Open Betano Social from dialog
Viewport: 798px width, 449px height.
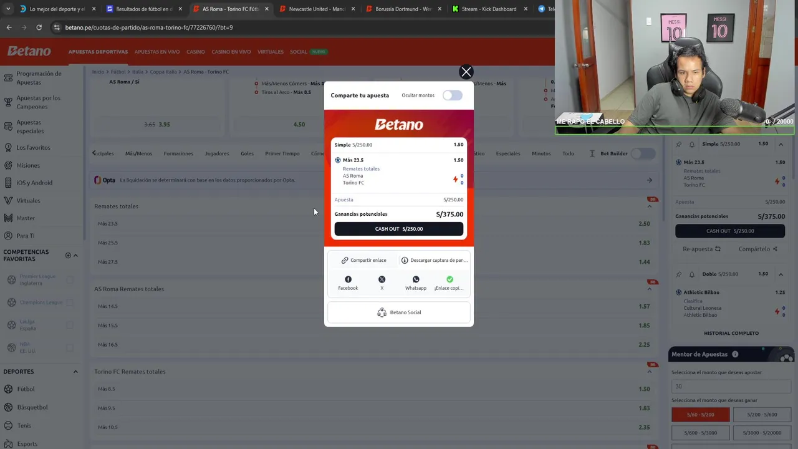point(399,312)
